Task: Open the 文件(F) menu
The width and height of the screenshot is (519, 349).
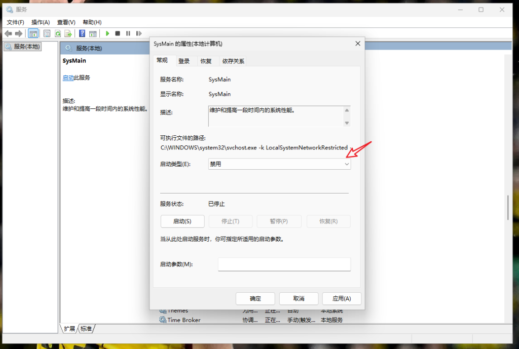Action: (x=15, y=22)
